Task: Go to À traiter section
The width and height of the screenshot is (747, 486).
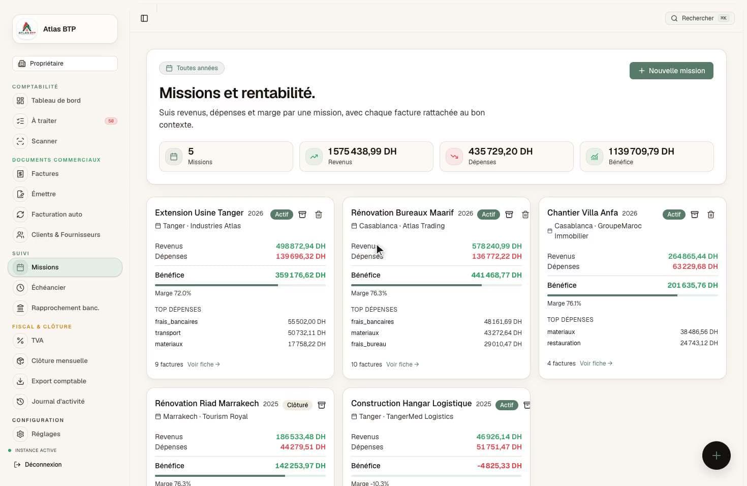Action: (x=65, y=121)
